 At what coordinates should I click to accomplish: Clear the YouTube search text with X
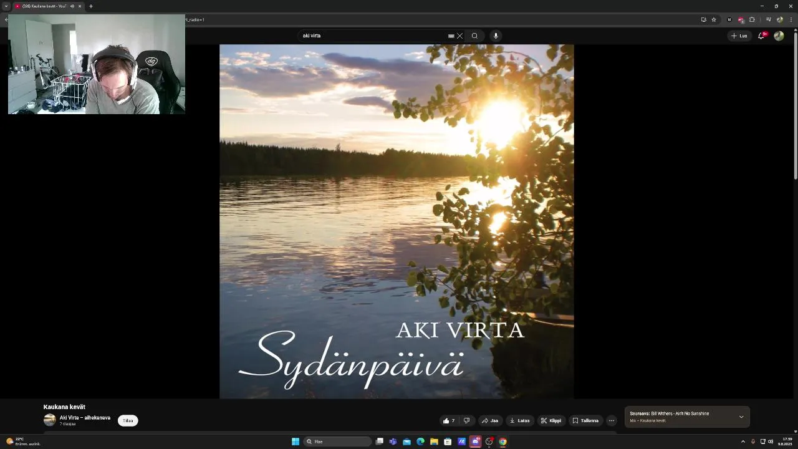[x=460, y=36]
